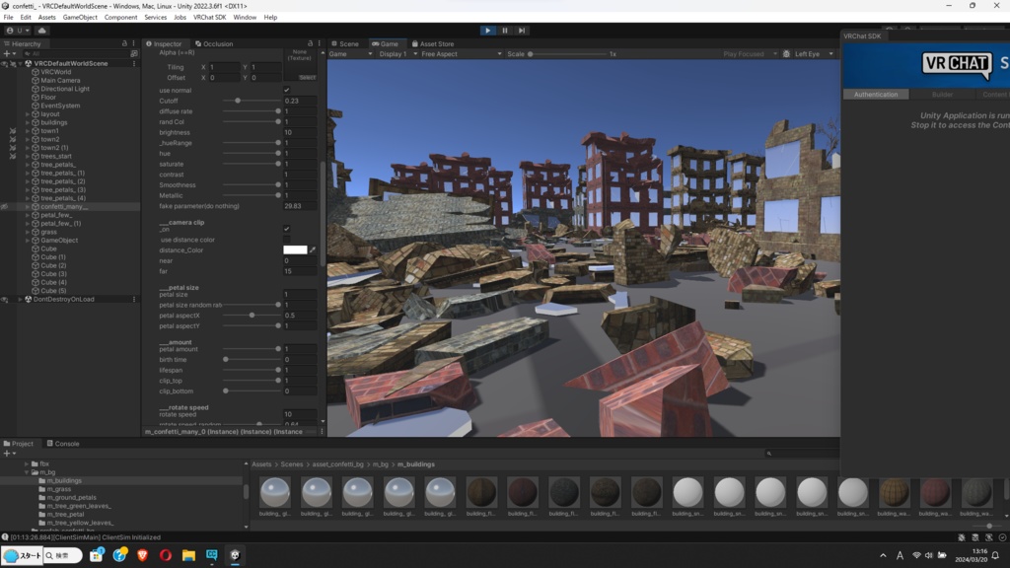Open the VRCDefaultWorldScene options menu
The width and height of the screenshot is (1010, 568).
pyautogui.click(x=134, y=64)
